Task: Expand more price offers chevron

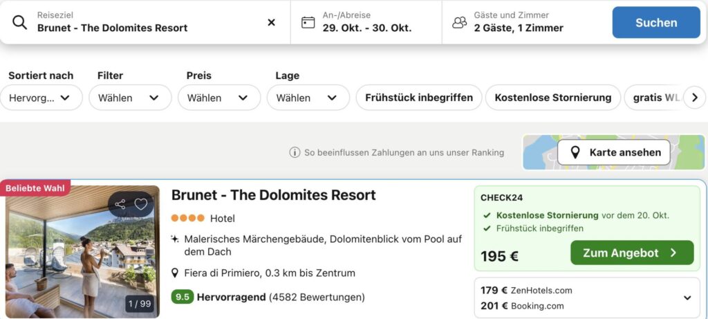Action: point(687,298)
